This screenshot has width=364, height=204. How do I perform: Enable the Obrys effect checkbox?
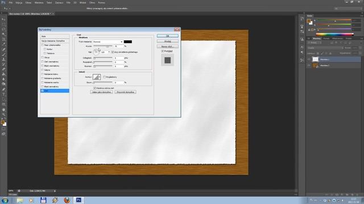pos(43,58)
